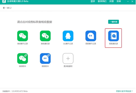Open 联系我们 in the title bar

click(102, 1)
